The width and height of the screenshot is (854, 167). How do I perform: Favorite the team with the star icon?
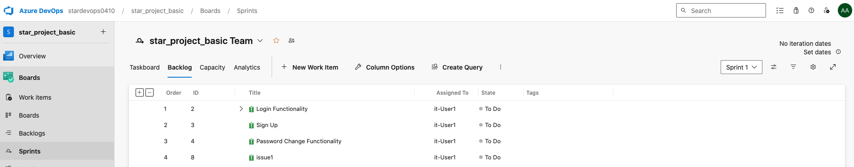click(276, 40)
